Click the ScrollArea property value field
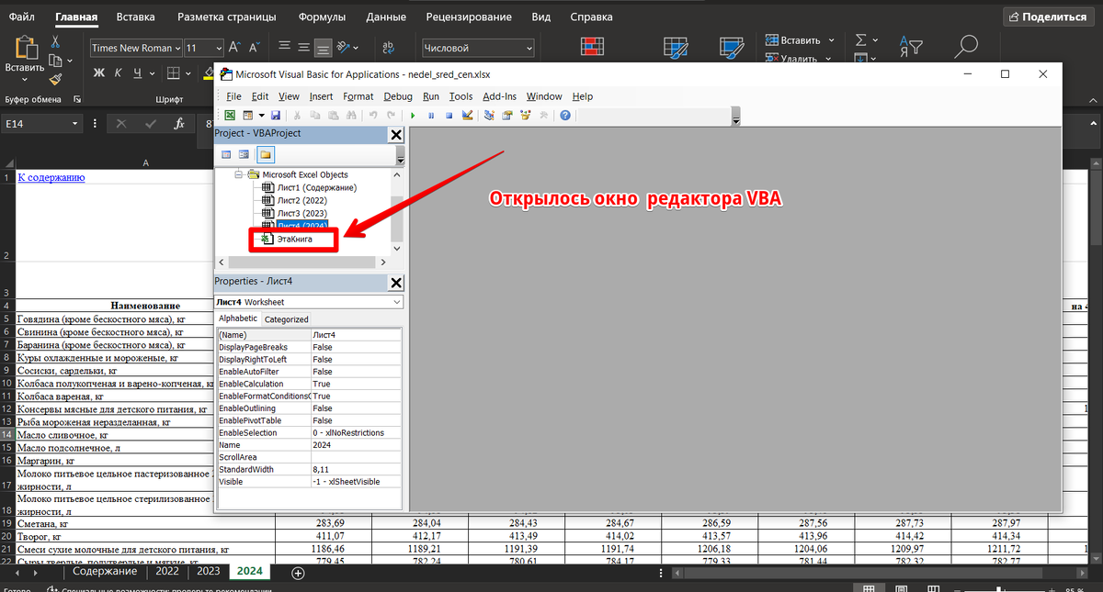1103x592 pixels. coord(357,456)
